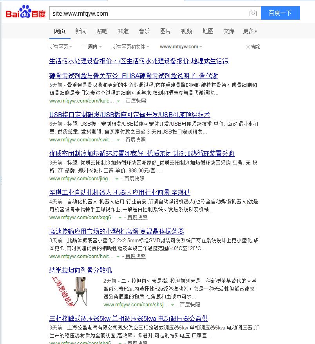
Task: Click the URL www.mfqyw.com/com/shsj...
Action: 136,304
